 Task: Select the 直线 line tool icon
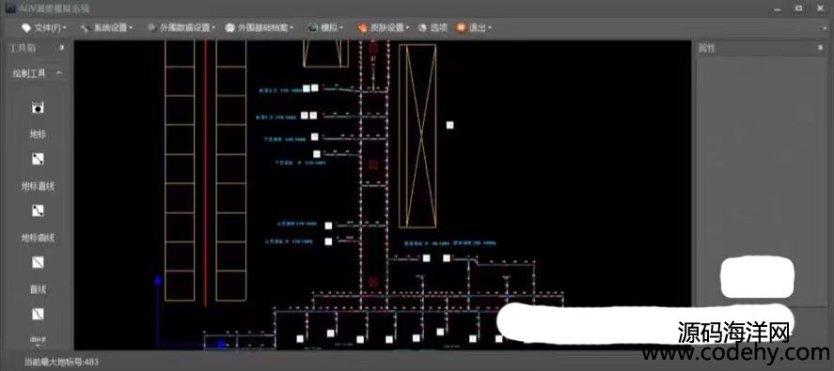pos(38,262)
